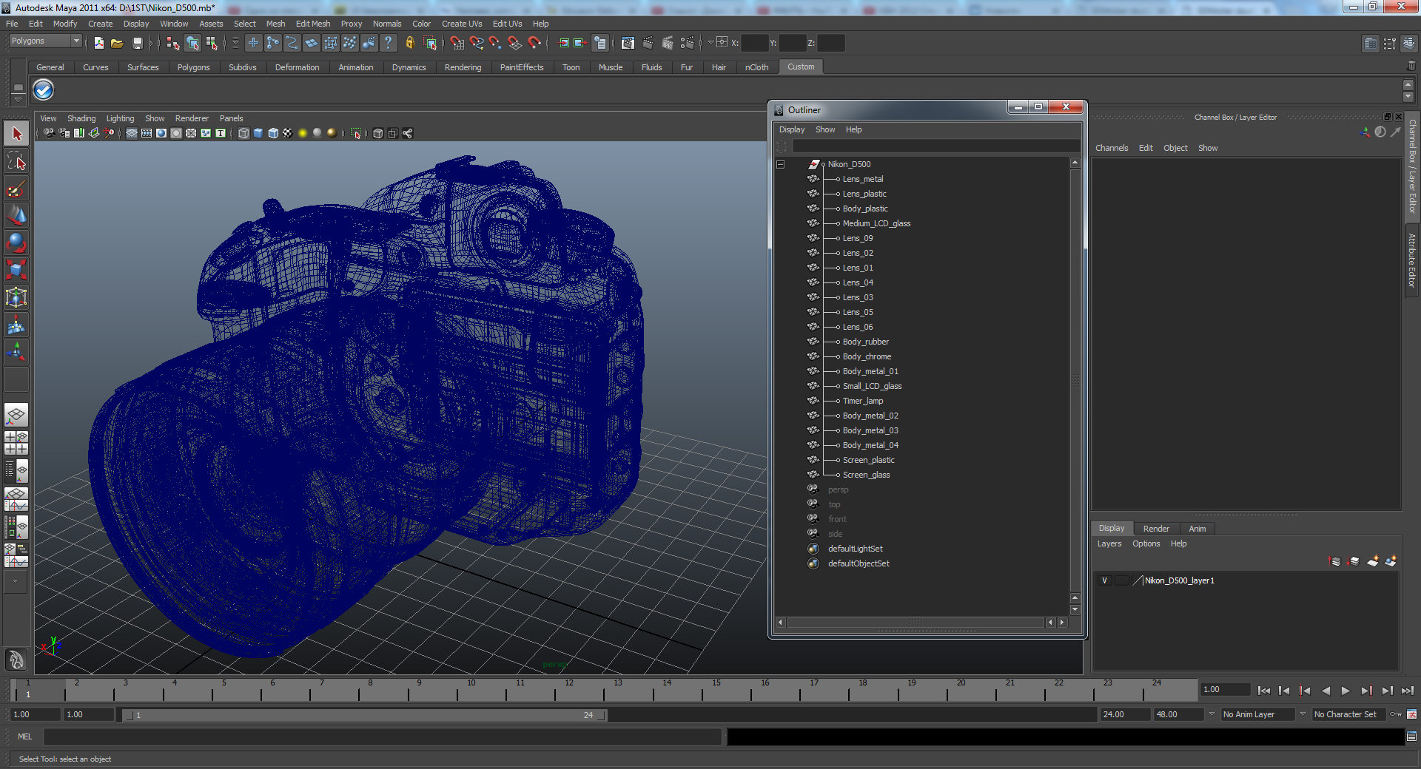
Task: Open the Edit Mesh menu
Action: point(312,24)
